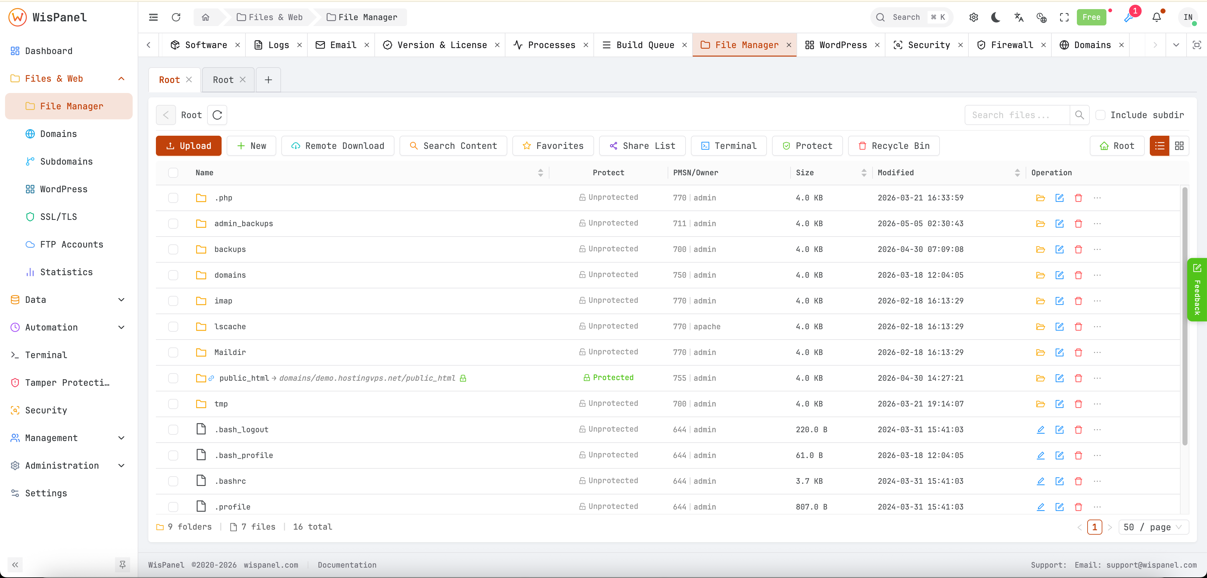1207x578 pixels.
Task: Open the Share List
Action: pos(642,146)
